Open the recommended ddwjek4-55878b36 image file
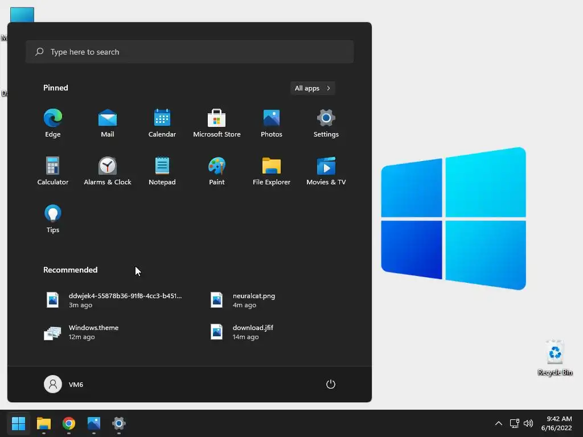This screenshot has height=437, width=583. click(113, 300)
